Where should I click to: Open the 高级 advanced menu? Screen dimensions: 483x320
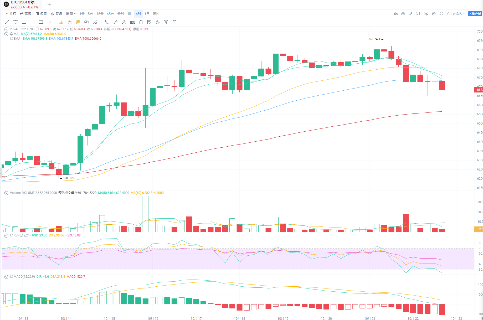26,14
